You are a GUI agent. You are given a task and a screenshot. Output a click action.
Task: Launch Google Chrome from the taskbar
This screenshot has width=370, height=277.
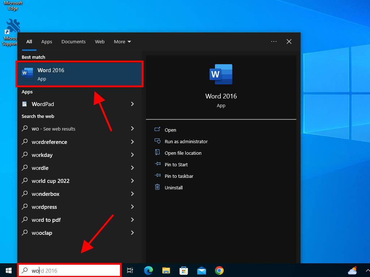219,271
